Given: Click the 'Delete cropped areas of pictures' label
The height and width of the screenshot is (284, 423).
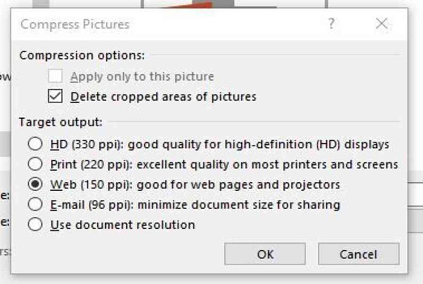Looking at the screenshot, I should [163, 96].
